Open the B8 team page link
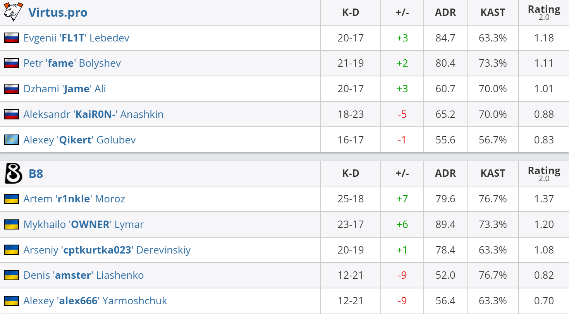569x314 pixels. [x=36, y=173]
